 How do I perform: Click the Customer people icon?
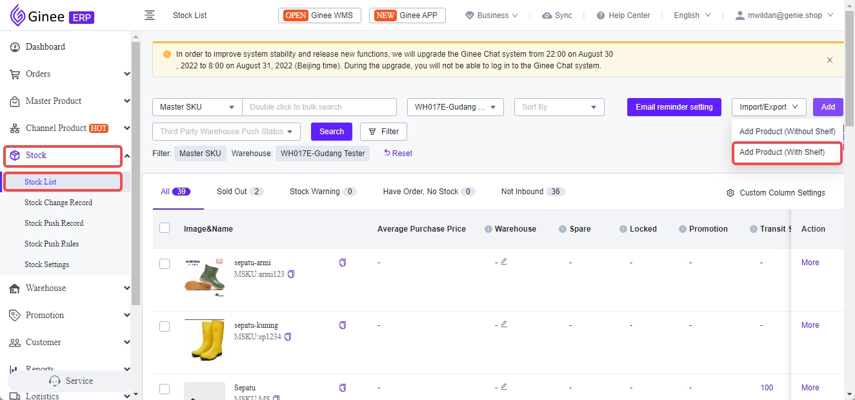coord(14,343)
